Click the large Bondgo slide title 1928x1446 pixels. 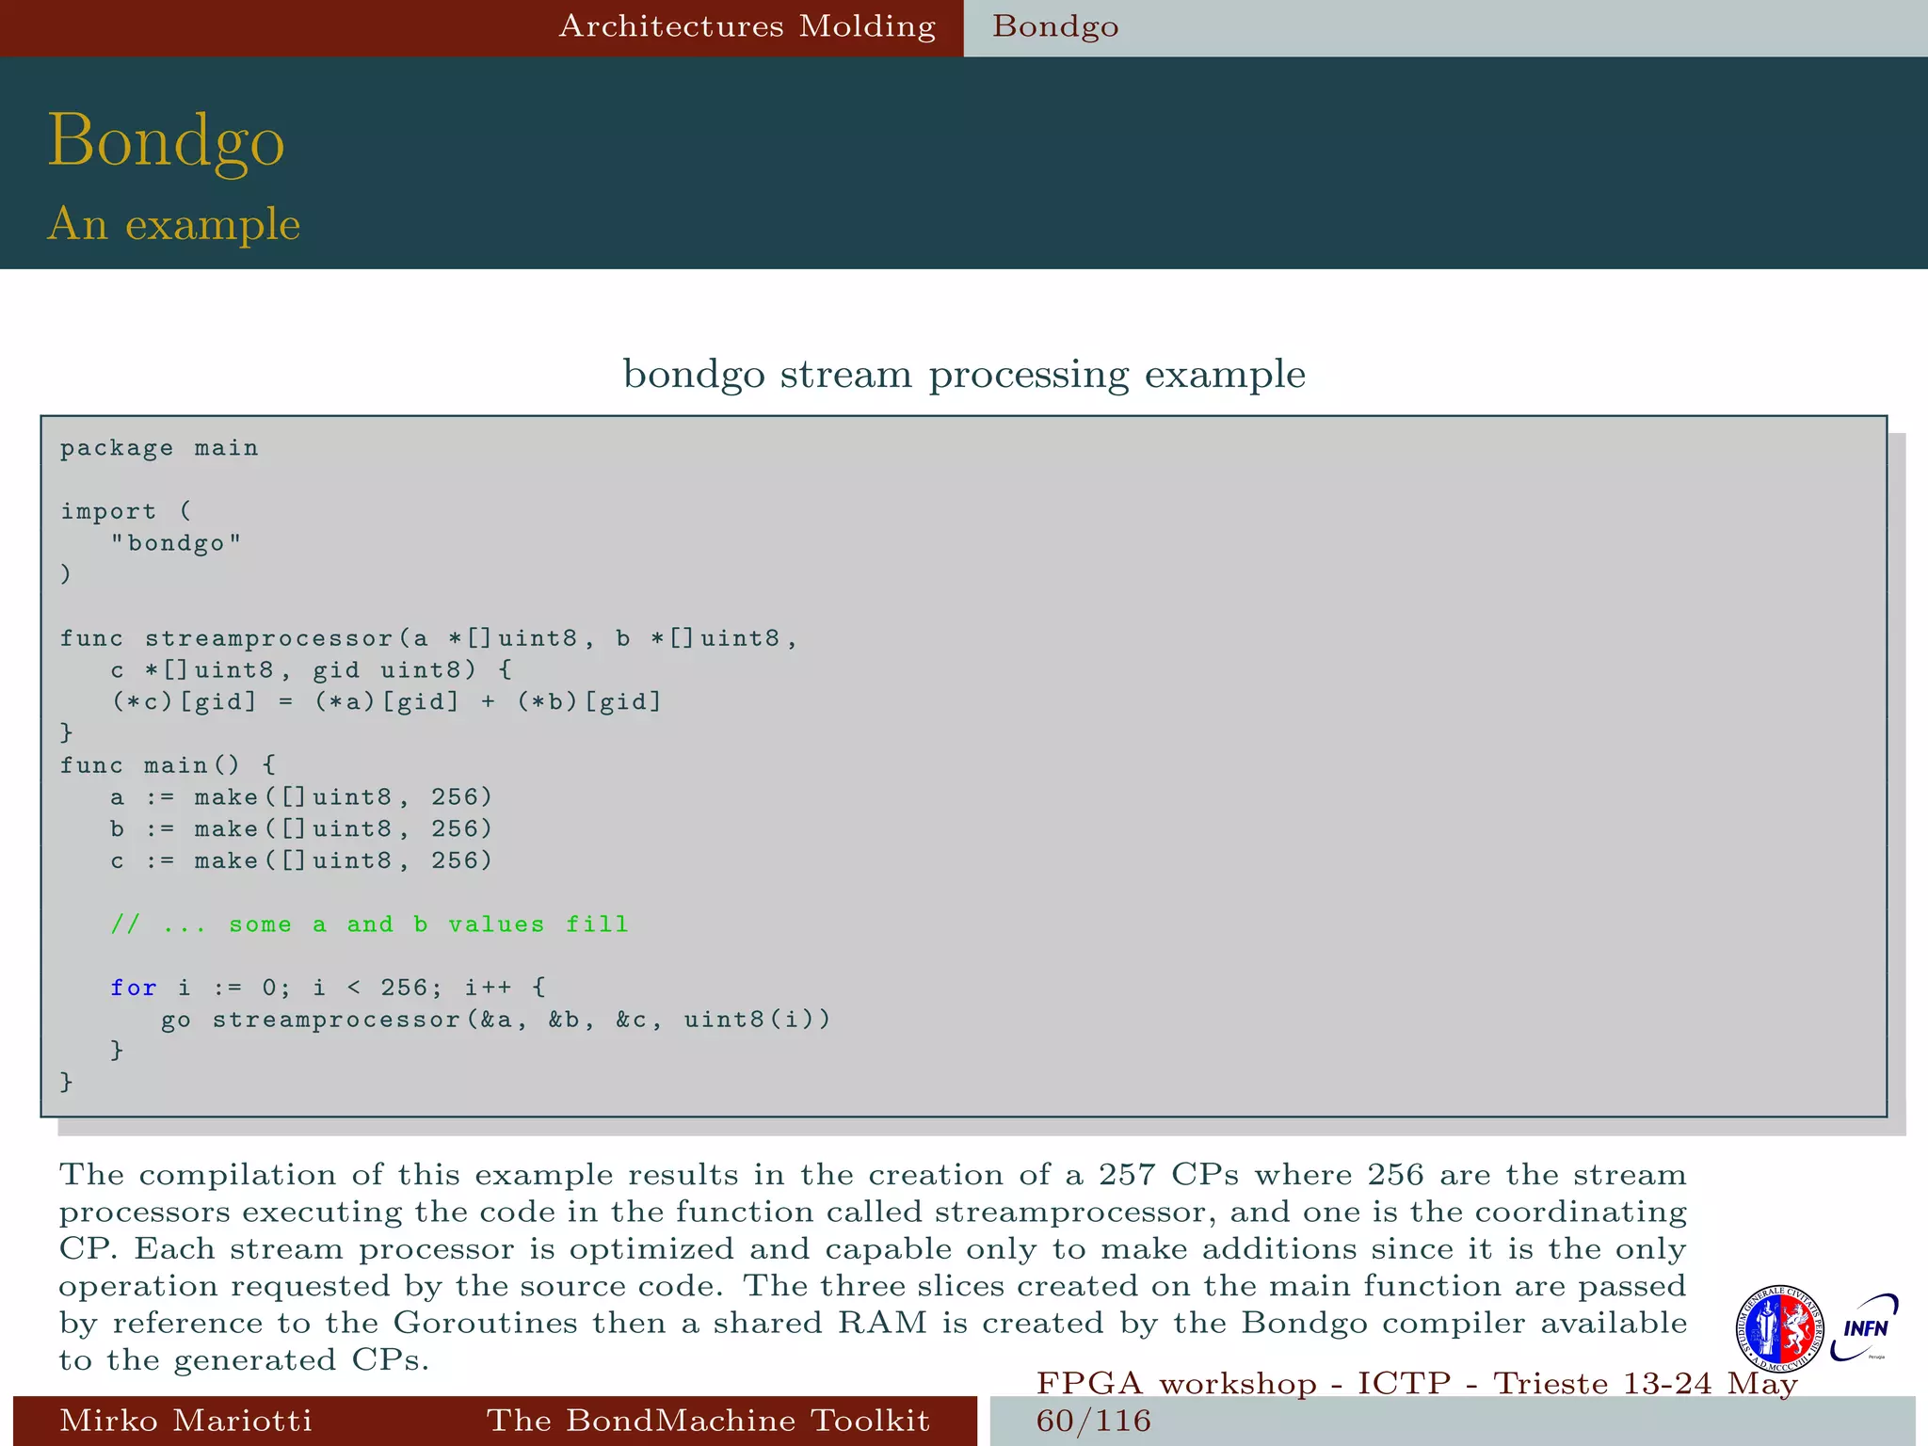point(166,141)
